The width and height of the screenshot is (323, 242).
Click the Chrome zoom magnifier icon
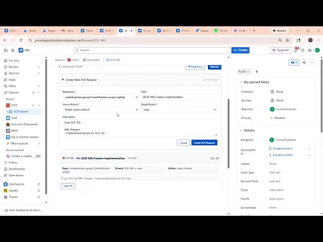click(280, 40)
